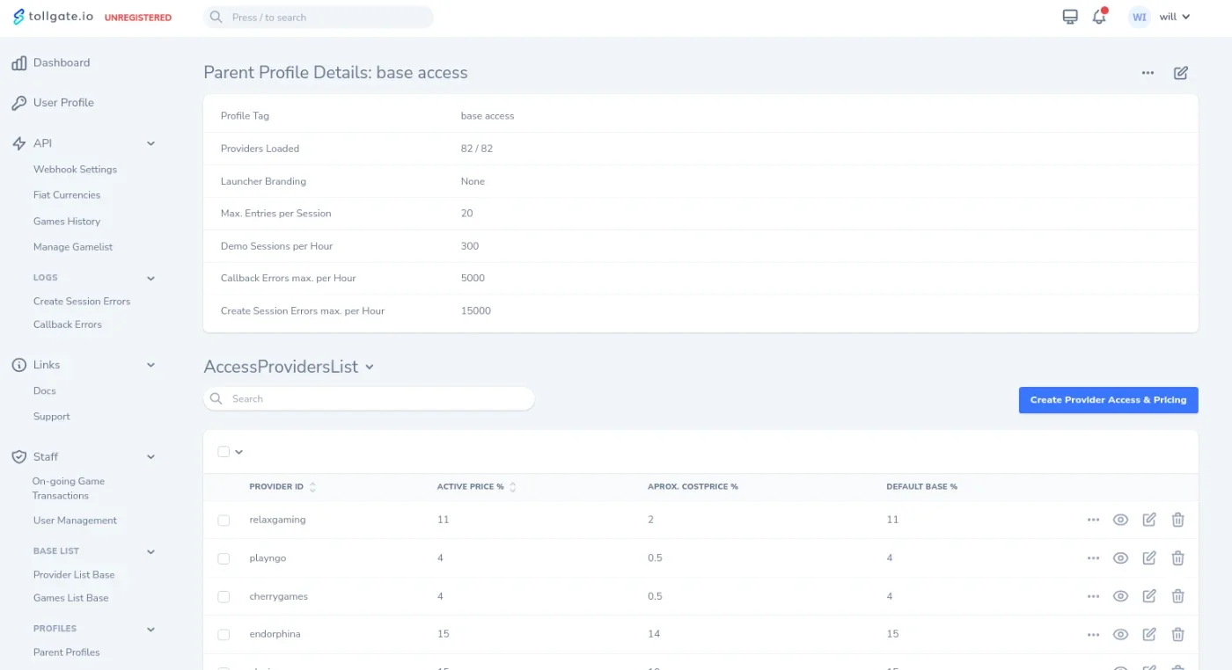This screenshot has height=670, width=1232.
Task: Open more options beside profile title
Action: [x=1148, y=73]
